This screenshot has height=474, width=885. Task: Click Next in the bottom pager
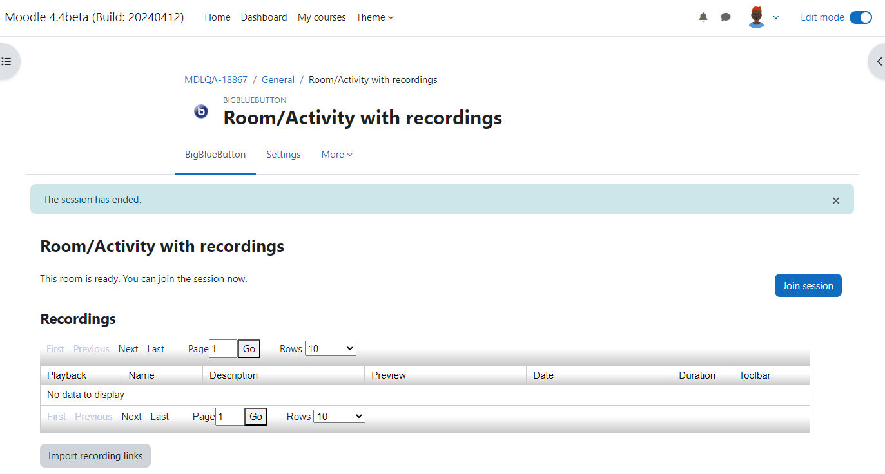[x=131, y=417]
